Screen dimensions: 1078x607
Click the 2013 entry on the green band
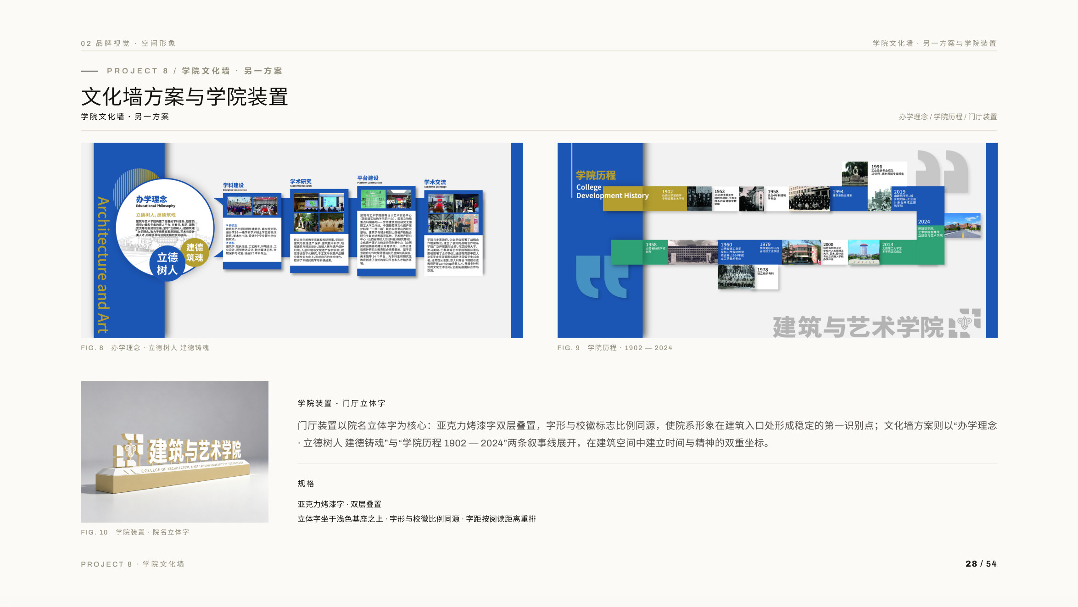pyautogui.click(x=892, y=248)
